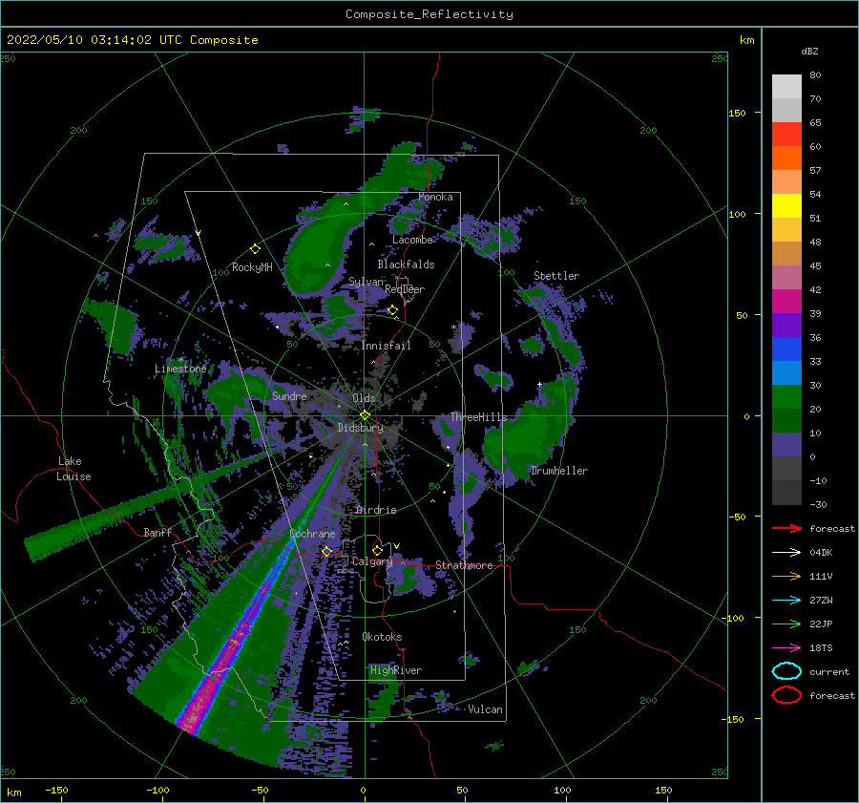This screenshot has height=803, width=859.
Task: Click the Okotoks label
Action: 382,637
